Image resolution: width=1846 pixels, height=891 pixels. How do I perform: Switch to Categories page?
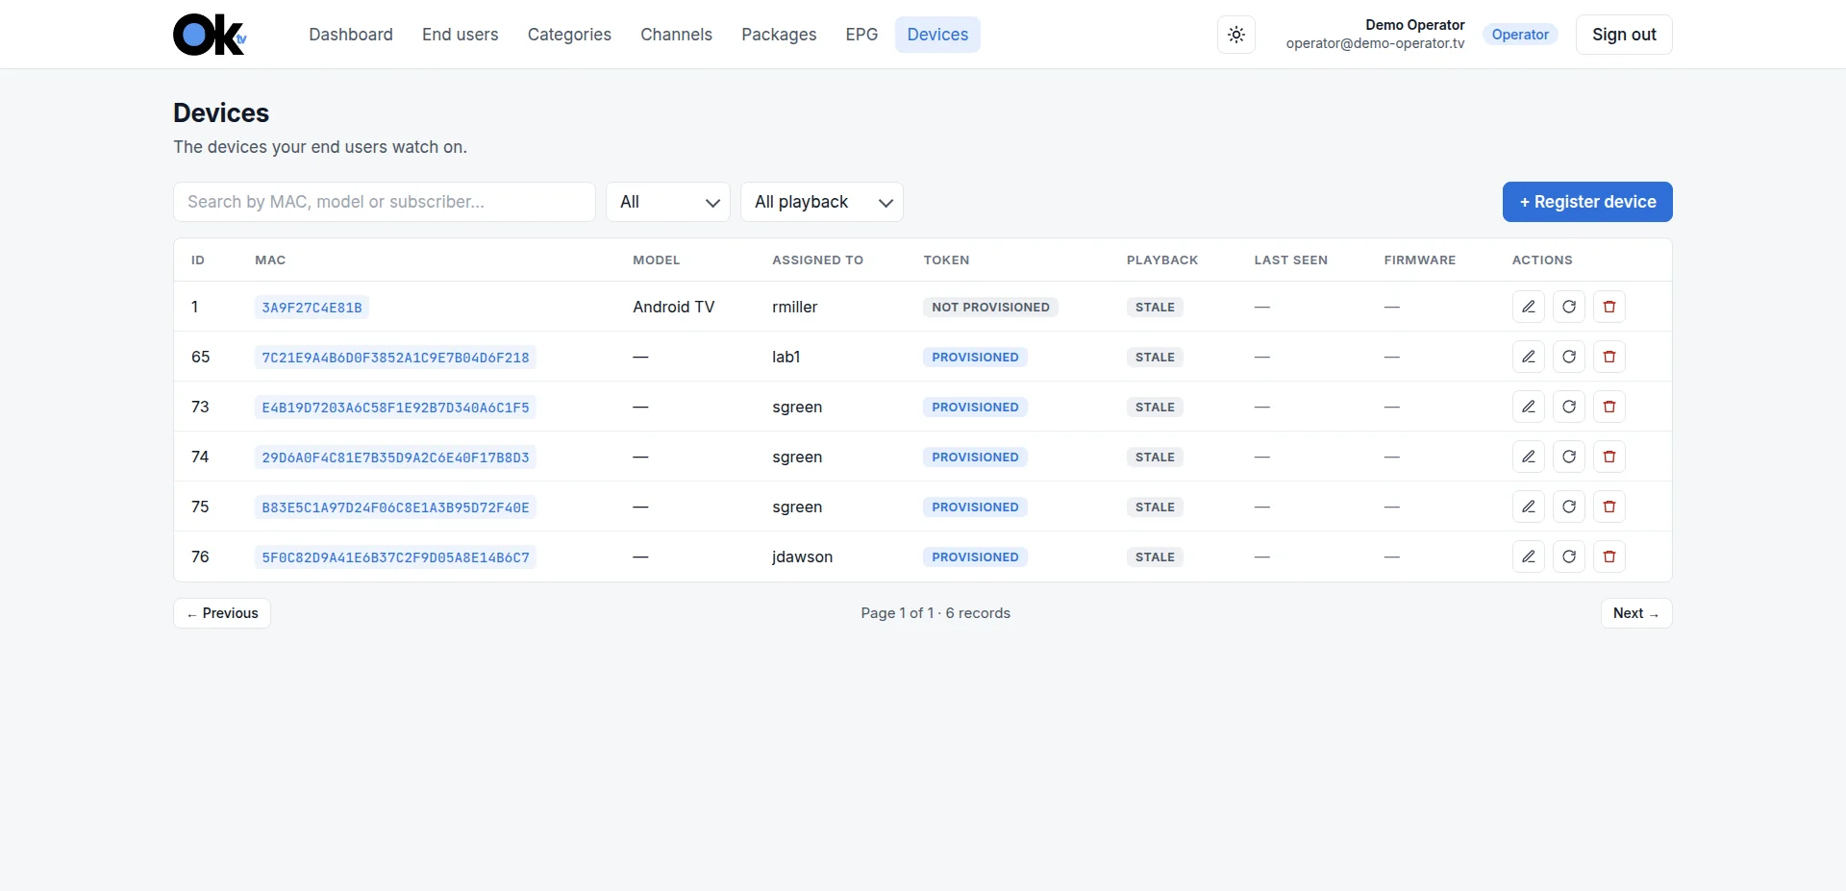(x=569, y=35)
